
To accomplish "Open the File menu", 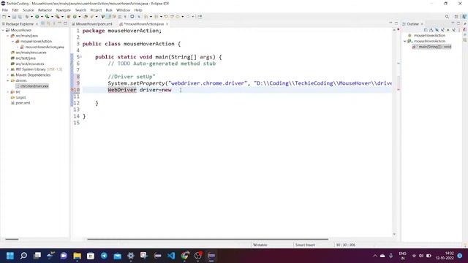I will point(5,10).
